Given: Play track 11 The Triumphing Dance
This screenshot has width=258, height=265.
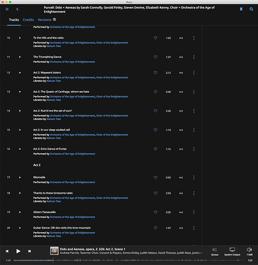Looking at the screenshot, I should [20, 57].
